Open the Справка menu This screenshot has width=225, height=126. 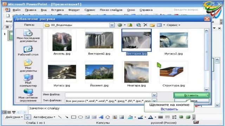(146, 10)
